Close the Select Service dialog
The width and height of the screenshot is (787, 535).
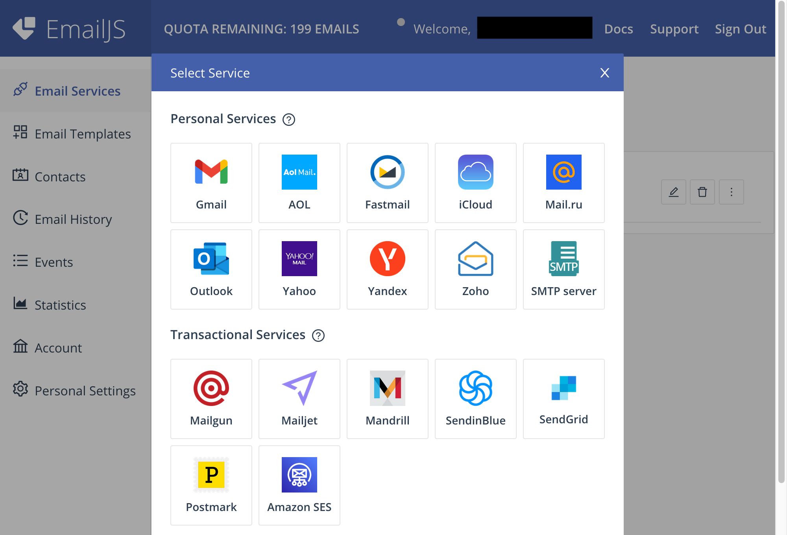(605, 73)
